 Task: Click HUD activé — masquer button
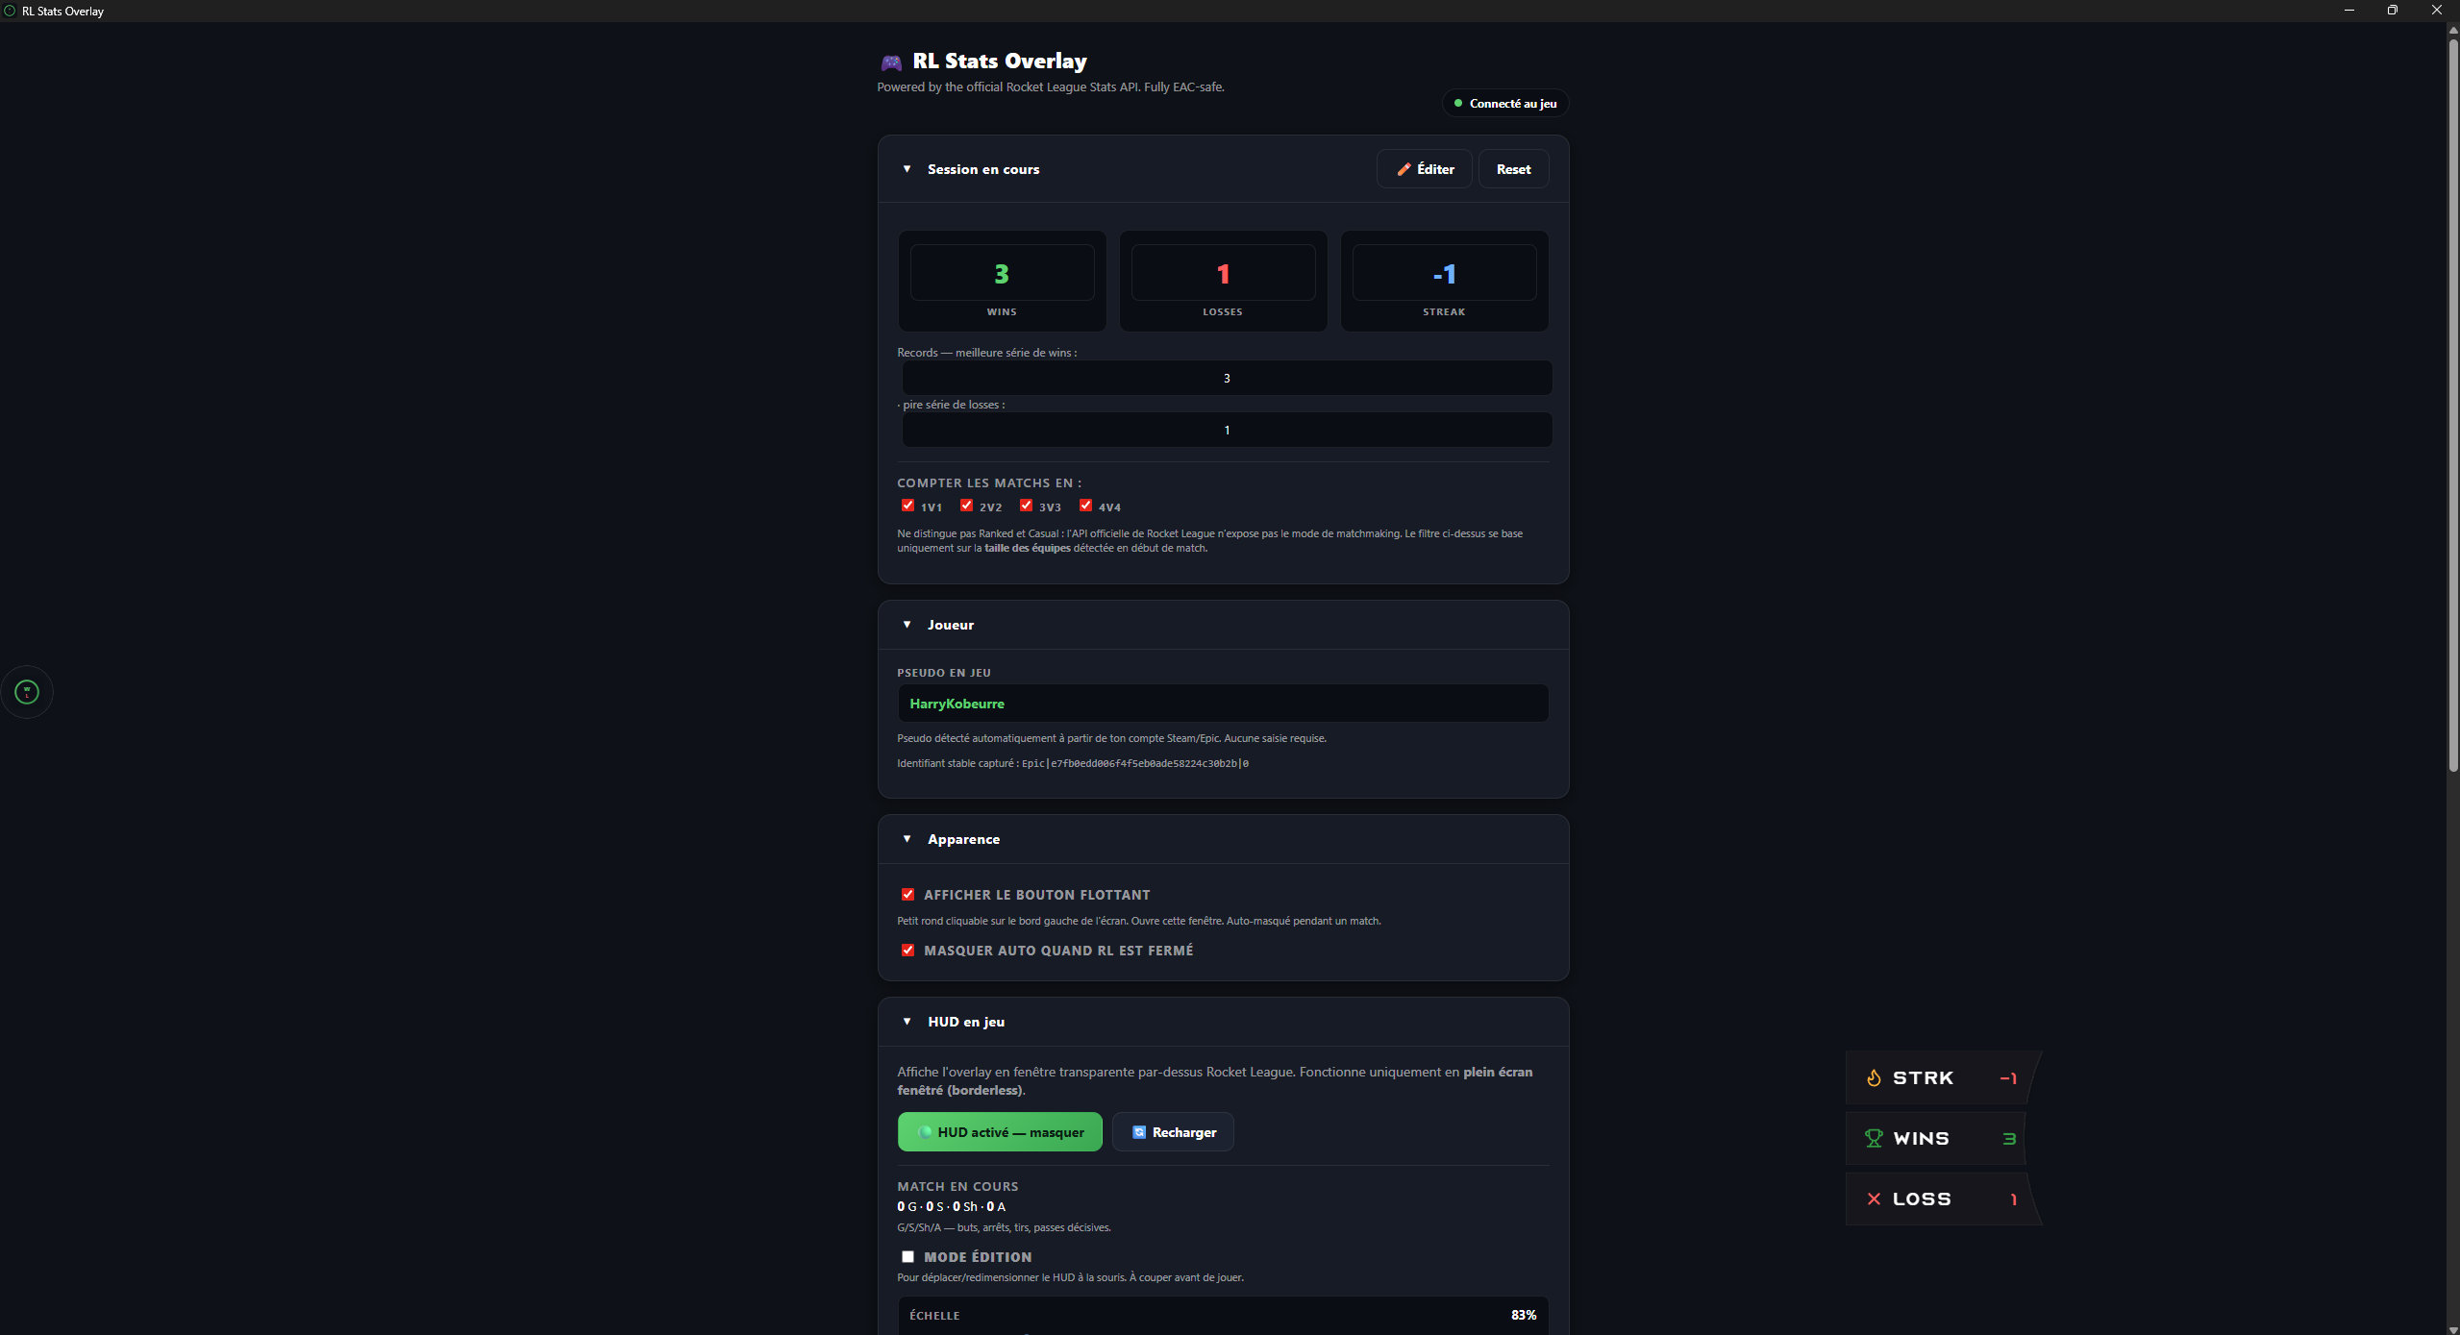point(1000,1132)
